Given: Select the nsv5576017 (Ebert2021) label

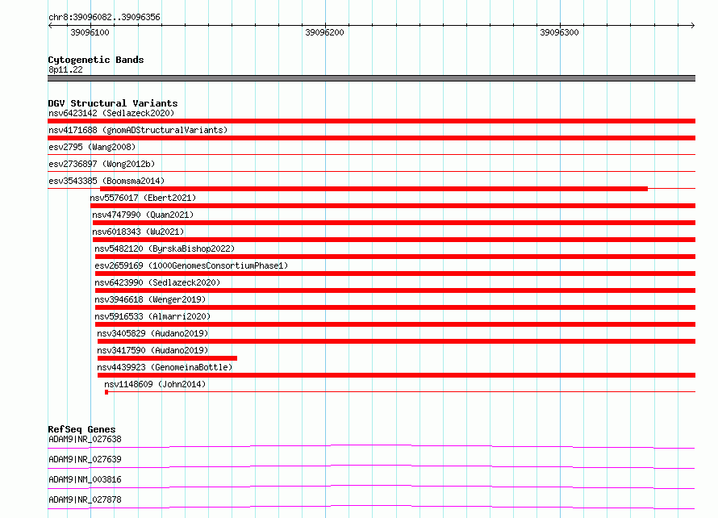Looking at the screenshot, I should (x=143, y=198).
